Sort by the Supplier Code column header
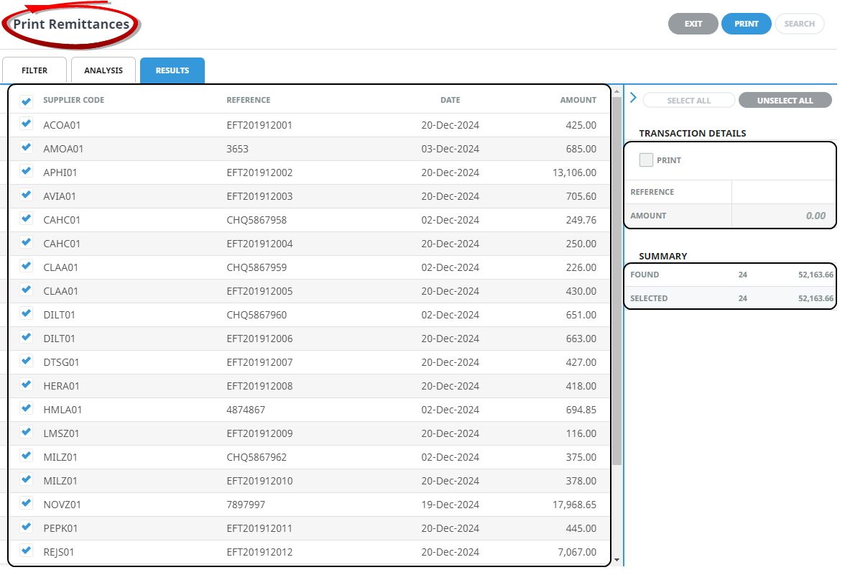Screen dimensions: 845x575 pyautogui.click(x=73, y=100)
